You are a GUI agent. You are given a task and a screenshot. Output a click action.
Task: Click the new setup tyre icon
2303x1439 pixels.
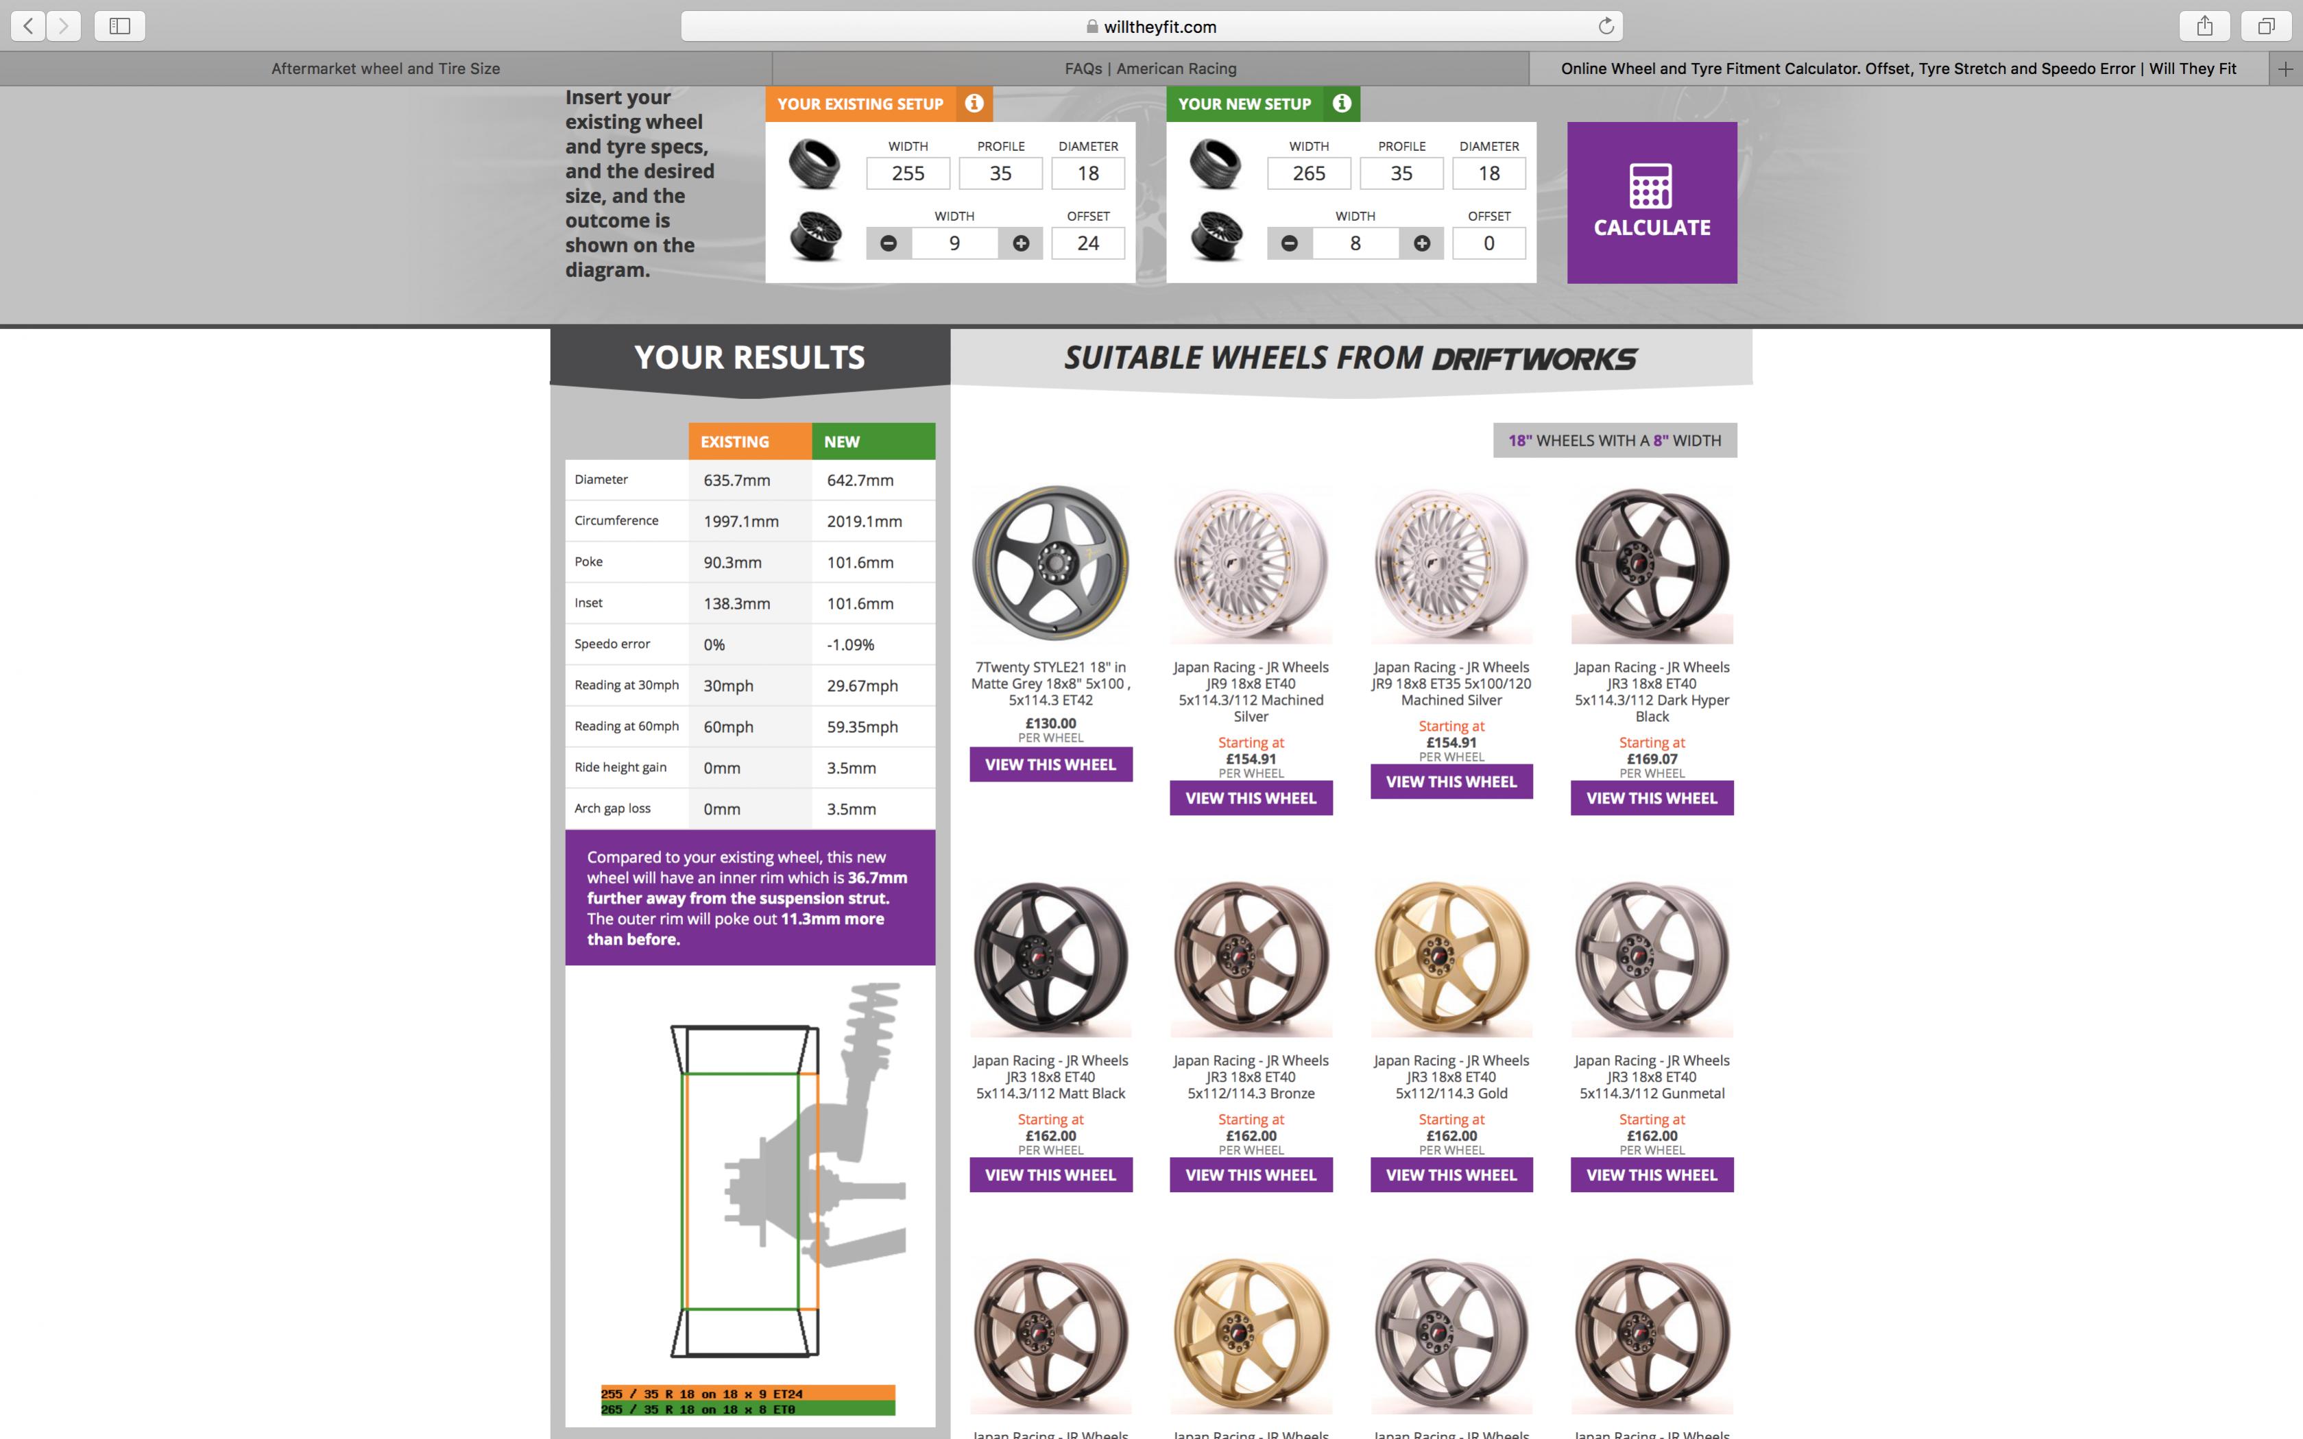click(x=1215, y=164)
